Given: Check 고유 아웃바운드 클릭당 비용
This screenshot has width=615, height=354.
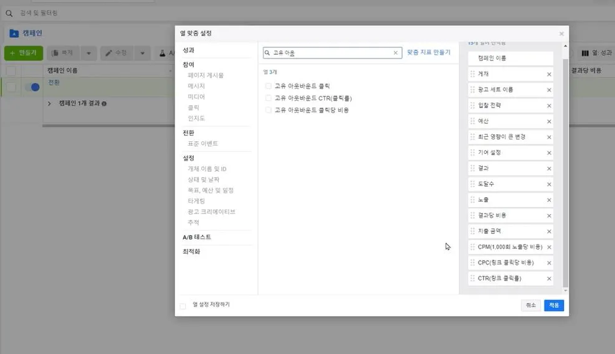Looking at the screenshot, I should pyautogui.click(x=269, y=110).
